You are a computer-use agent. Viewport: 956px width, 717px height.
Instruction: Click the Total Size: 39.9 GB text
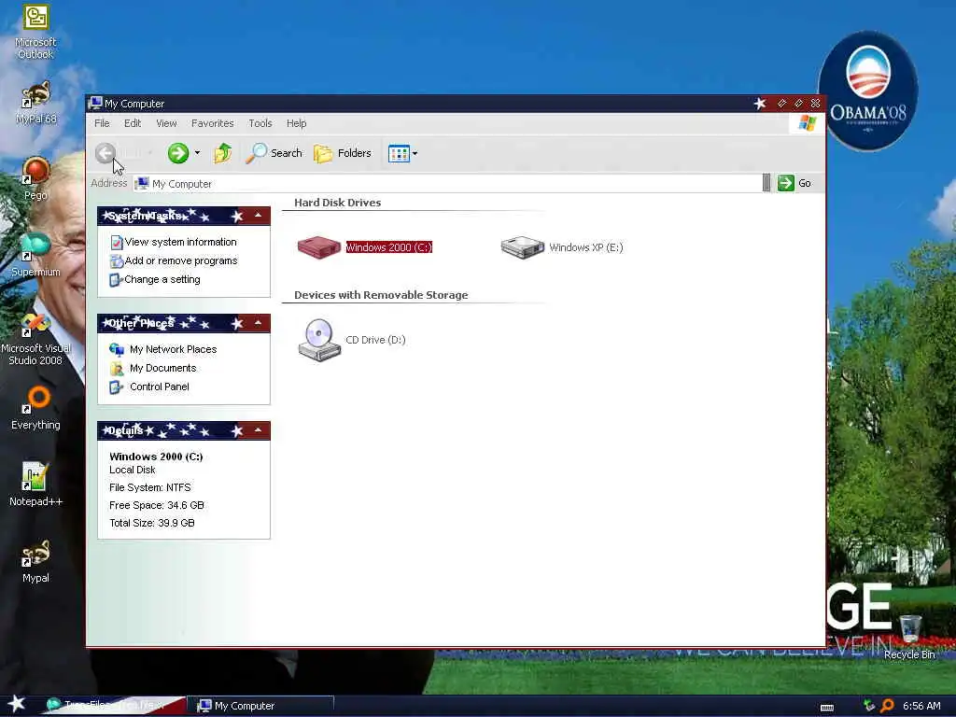152,523
